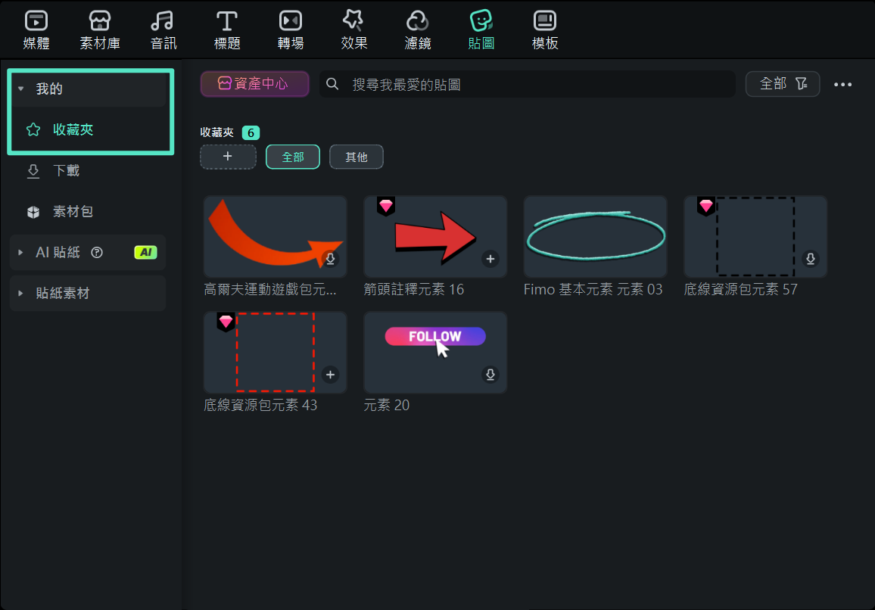Click the sticker search field
The height and width of the screenshot is (610, 875).
(x=530, y=84)
